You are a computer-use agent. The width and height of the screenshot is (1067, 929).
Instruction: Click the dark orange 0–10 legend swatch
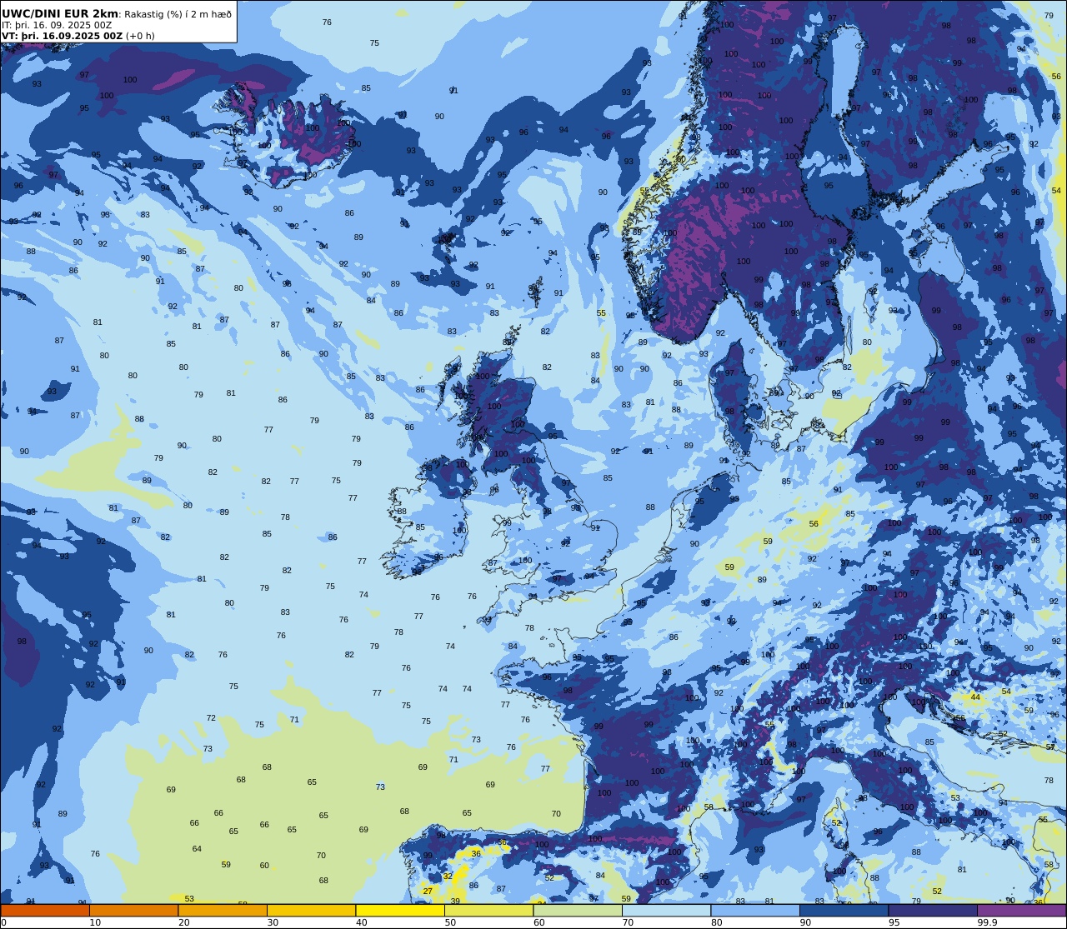click(45, 911)
